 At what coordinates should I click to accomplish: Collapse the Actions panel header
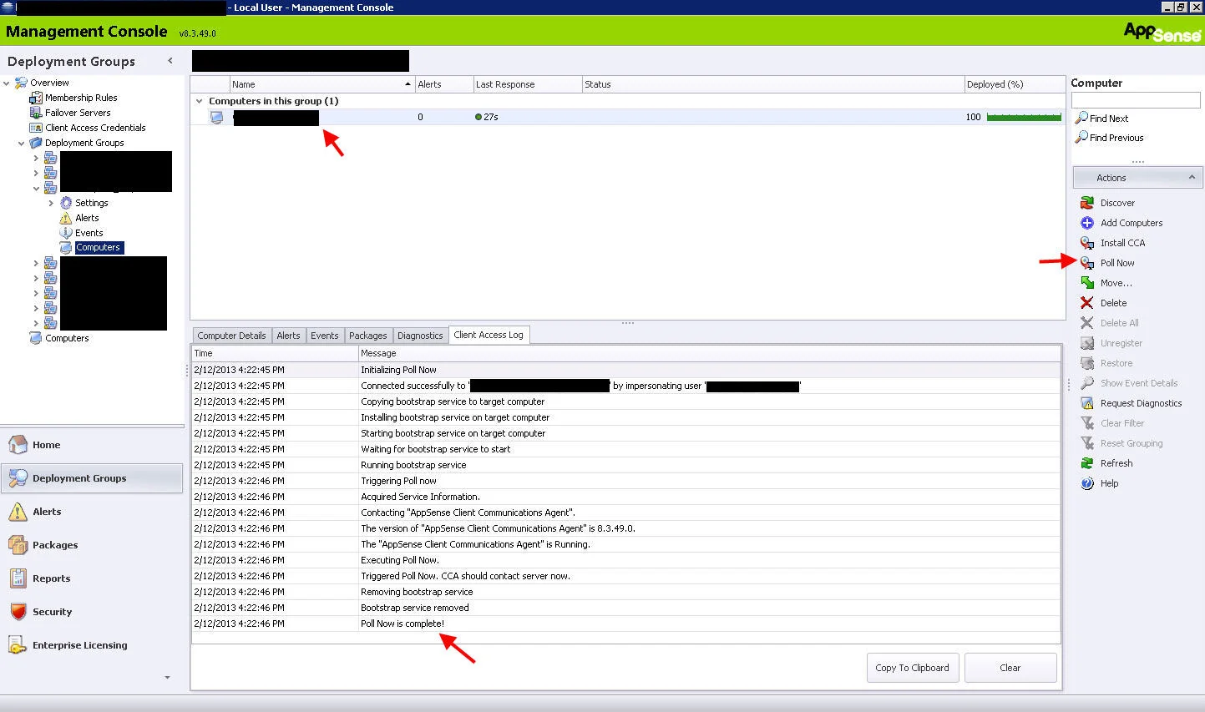point(1191,178)
